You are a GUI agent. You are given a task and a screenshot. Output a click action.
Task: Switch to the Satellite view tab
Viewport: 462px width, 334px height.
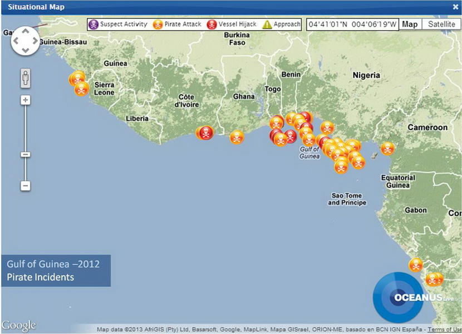coord(441,24)
